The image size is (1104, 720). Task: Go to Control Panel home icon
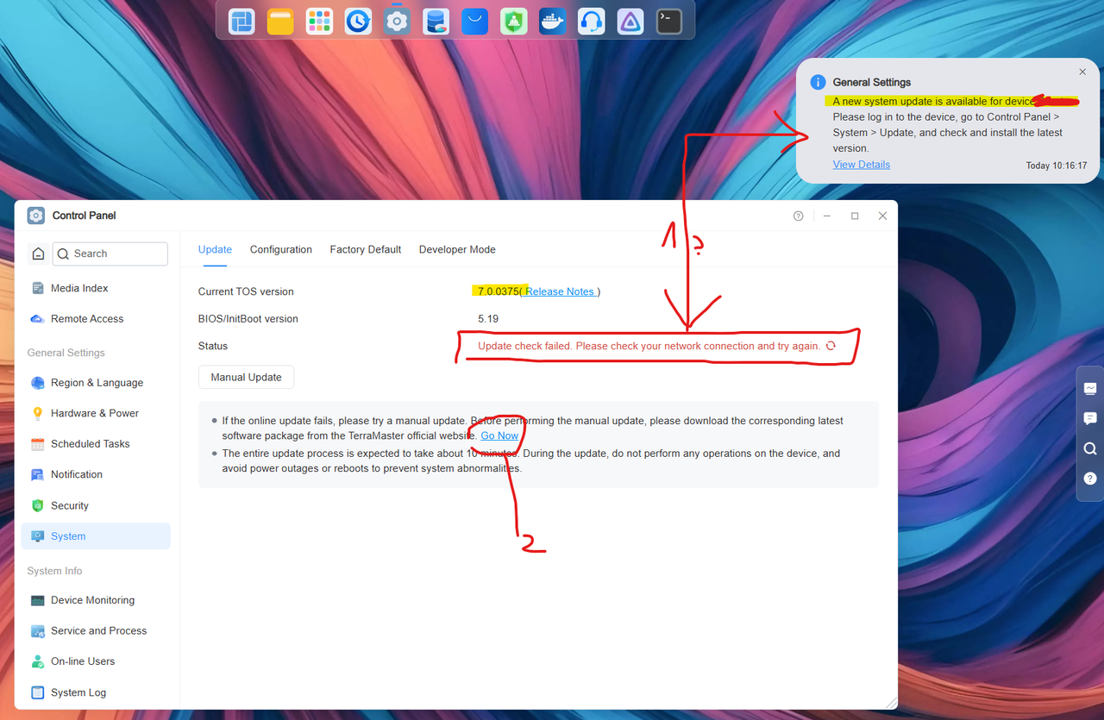coord(38,254)
